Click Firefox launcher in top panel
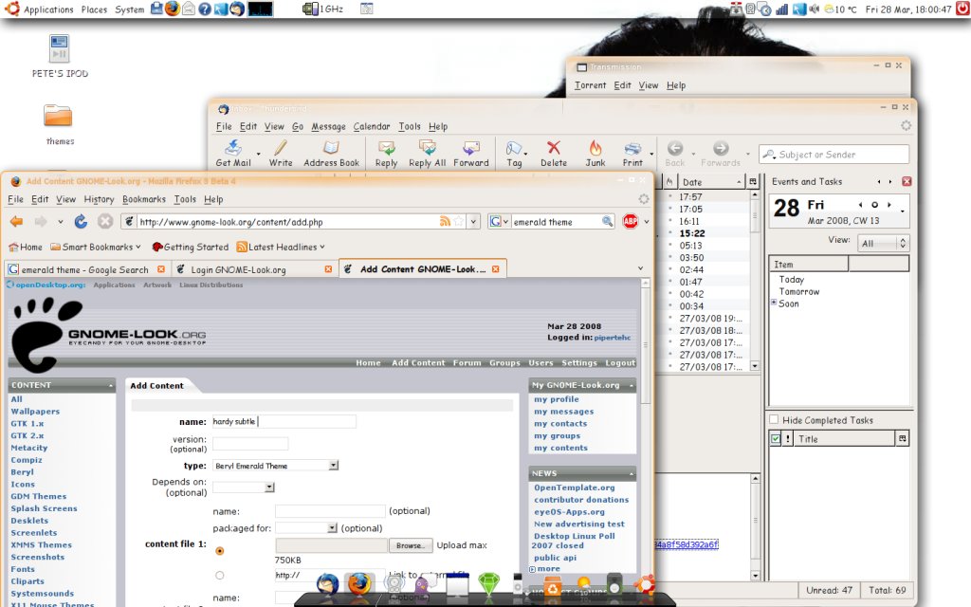This screenshot has height=607, width=971. [173, 9]
